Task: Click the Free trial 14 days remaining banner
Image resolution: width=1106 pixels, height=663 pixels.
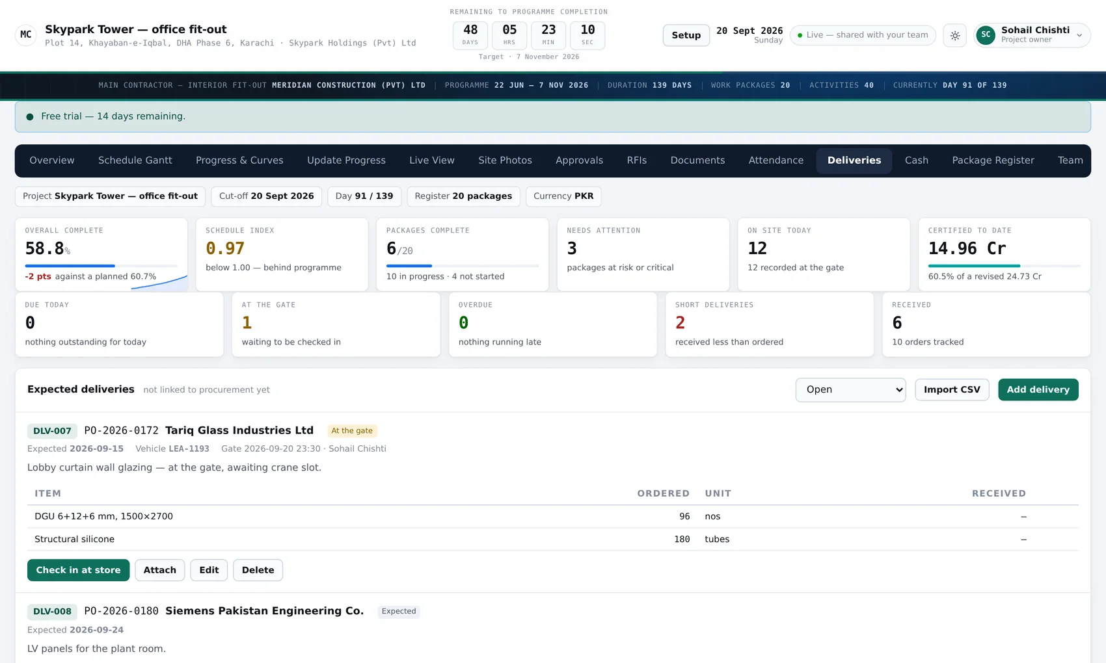Action: click(x=552, y=116)
